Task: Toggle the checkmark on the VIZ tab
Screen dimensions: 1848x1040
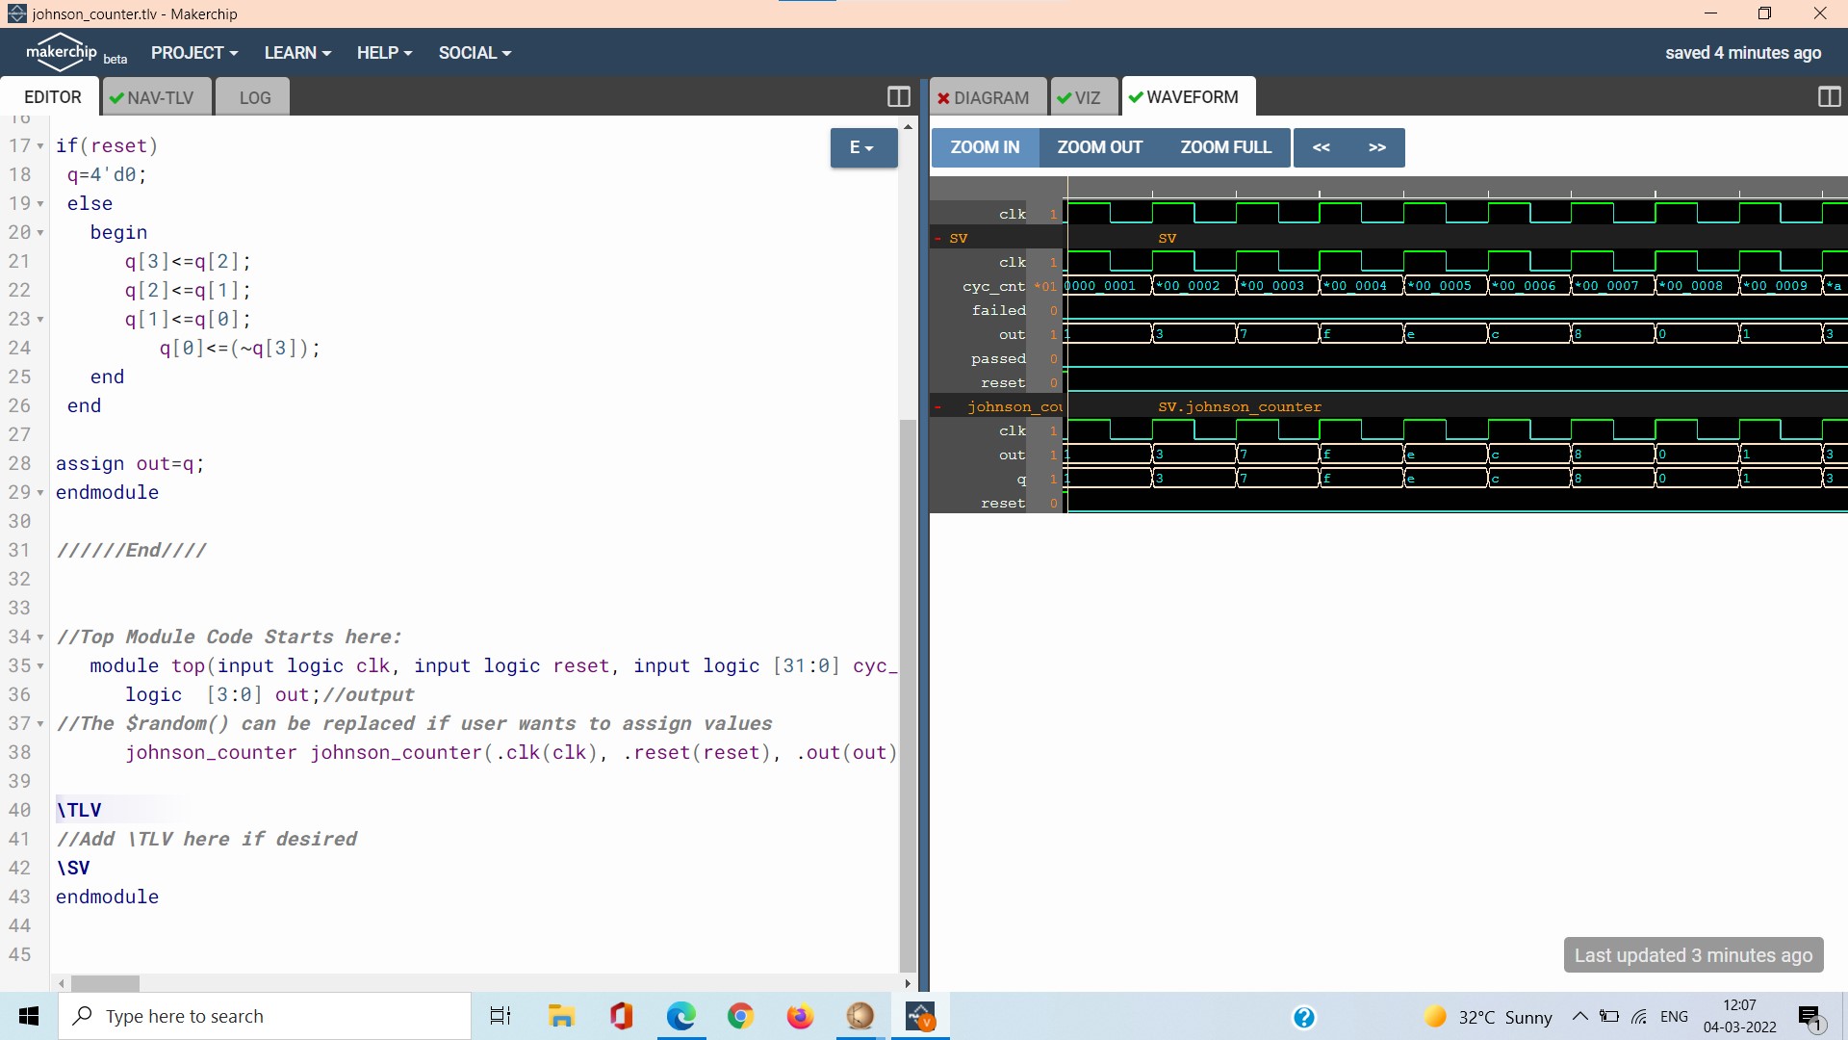Action: [1064, 97]
